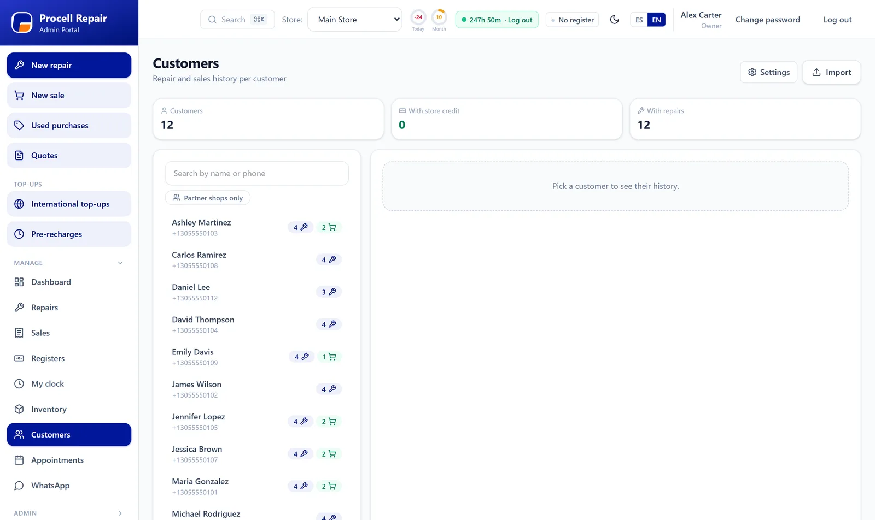This screenshot has height=520, width=875.
Task: Click the Sales receipt icon
Action: click(19, 333)
